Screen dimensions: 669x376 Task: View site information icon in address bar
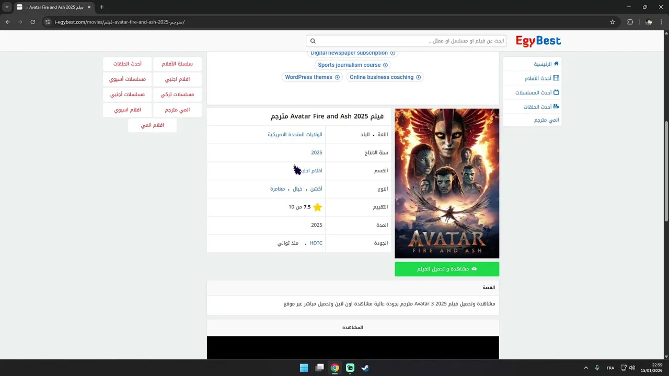(x=47, y=22)
